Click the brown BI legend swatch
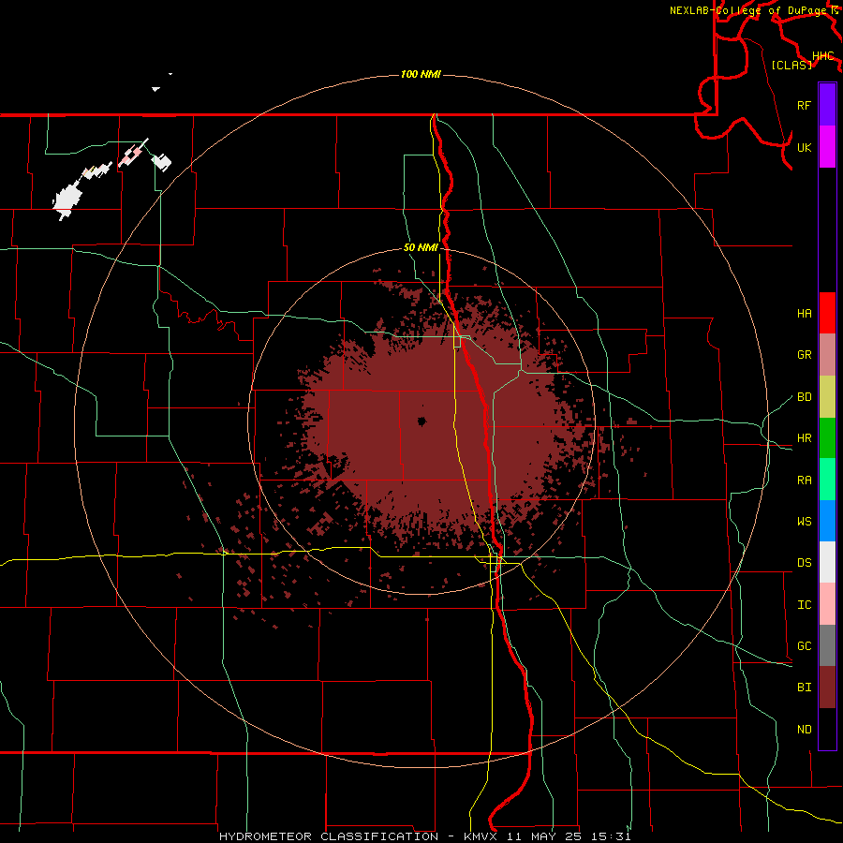This screenshot has height=843, width=843. point(827,688)
